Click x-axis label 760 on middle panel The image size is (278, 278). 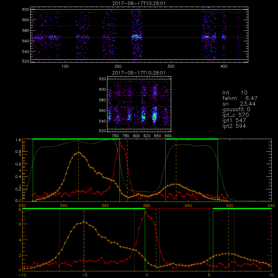coord(115,136)
